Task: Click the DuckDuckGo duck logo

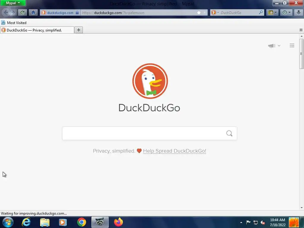Action: [150, 81]
